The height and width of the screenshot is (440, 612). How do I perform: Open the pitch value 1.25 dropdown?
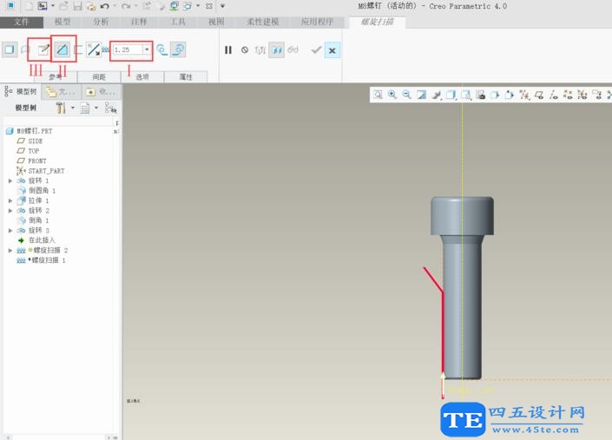(148, 50)
